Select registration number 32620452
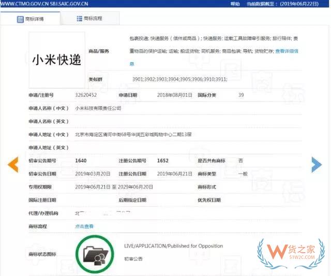The image size is (331, 276). tap(86, 95)
